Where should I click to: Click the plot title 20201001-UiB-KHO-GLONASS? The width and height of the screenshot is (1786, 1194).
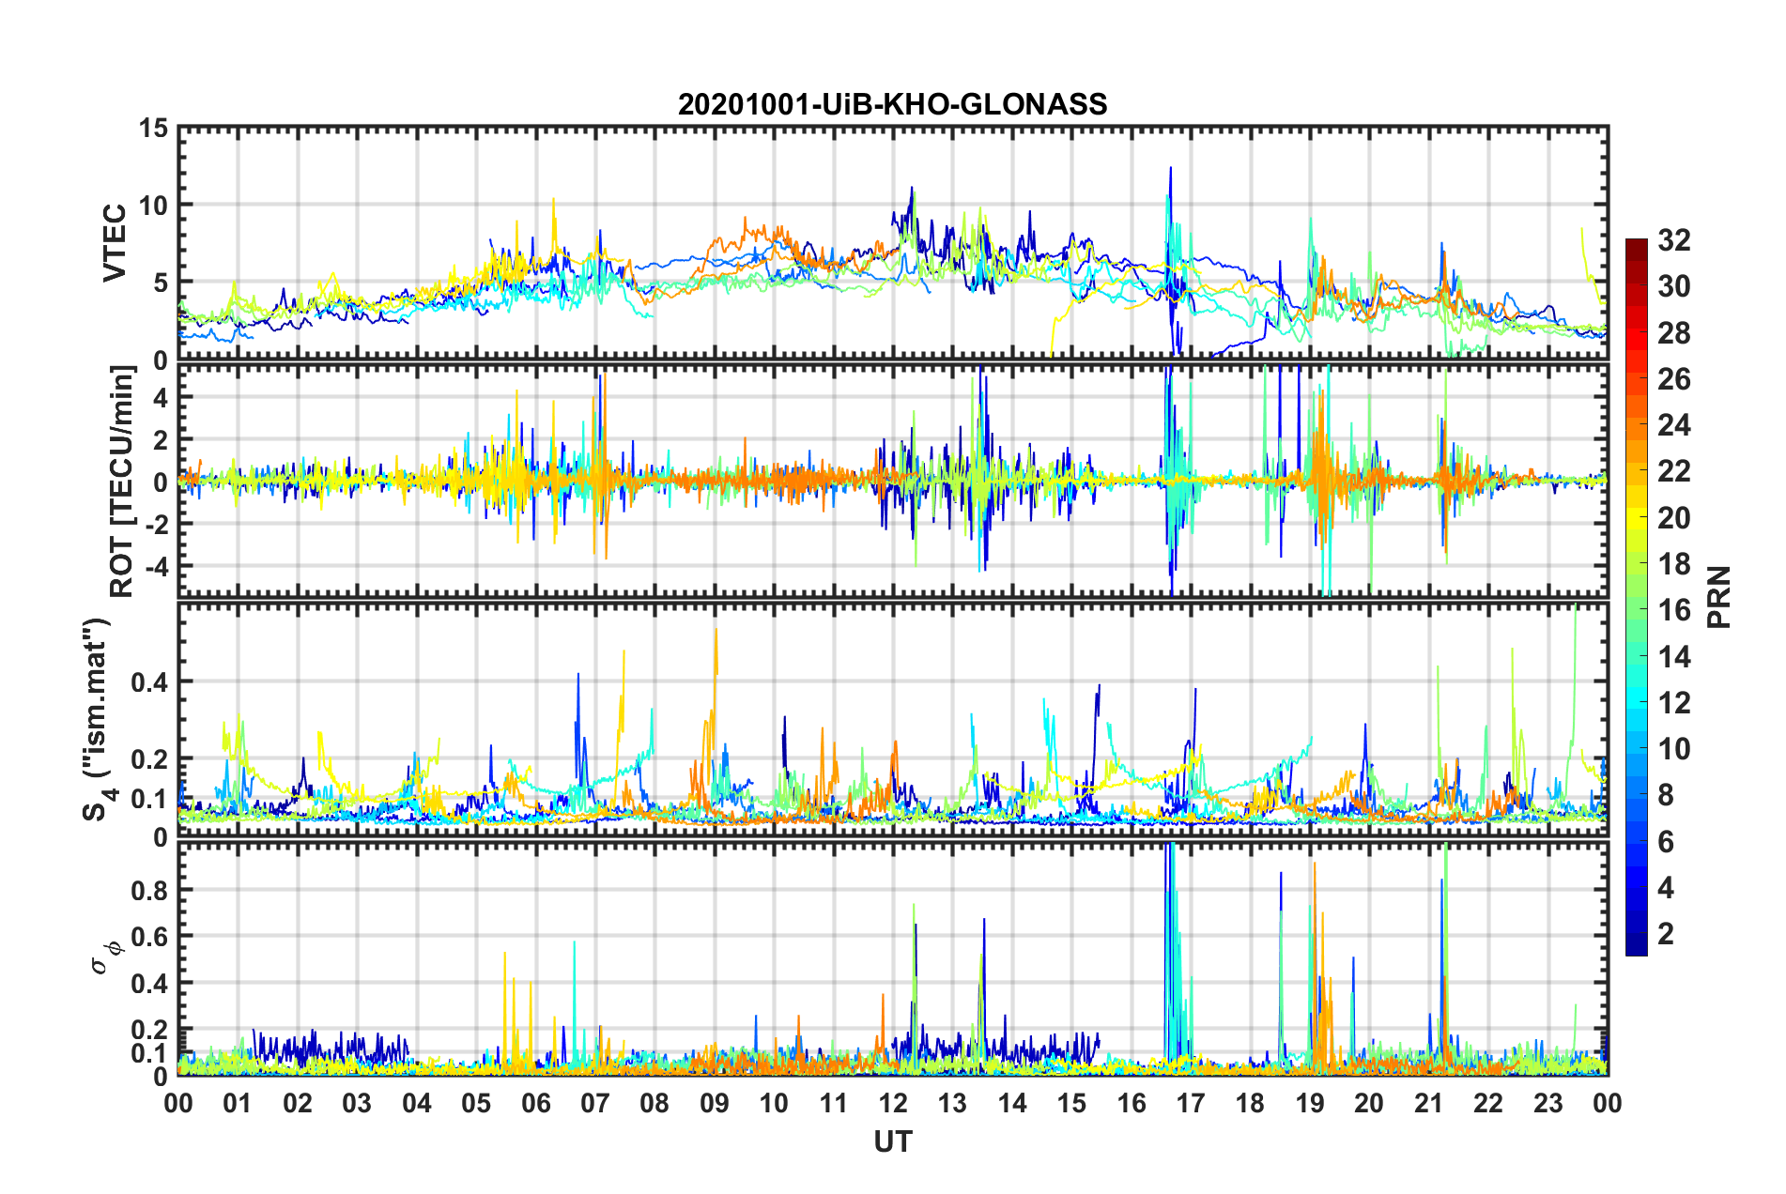click(x=892, y=104)
